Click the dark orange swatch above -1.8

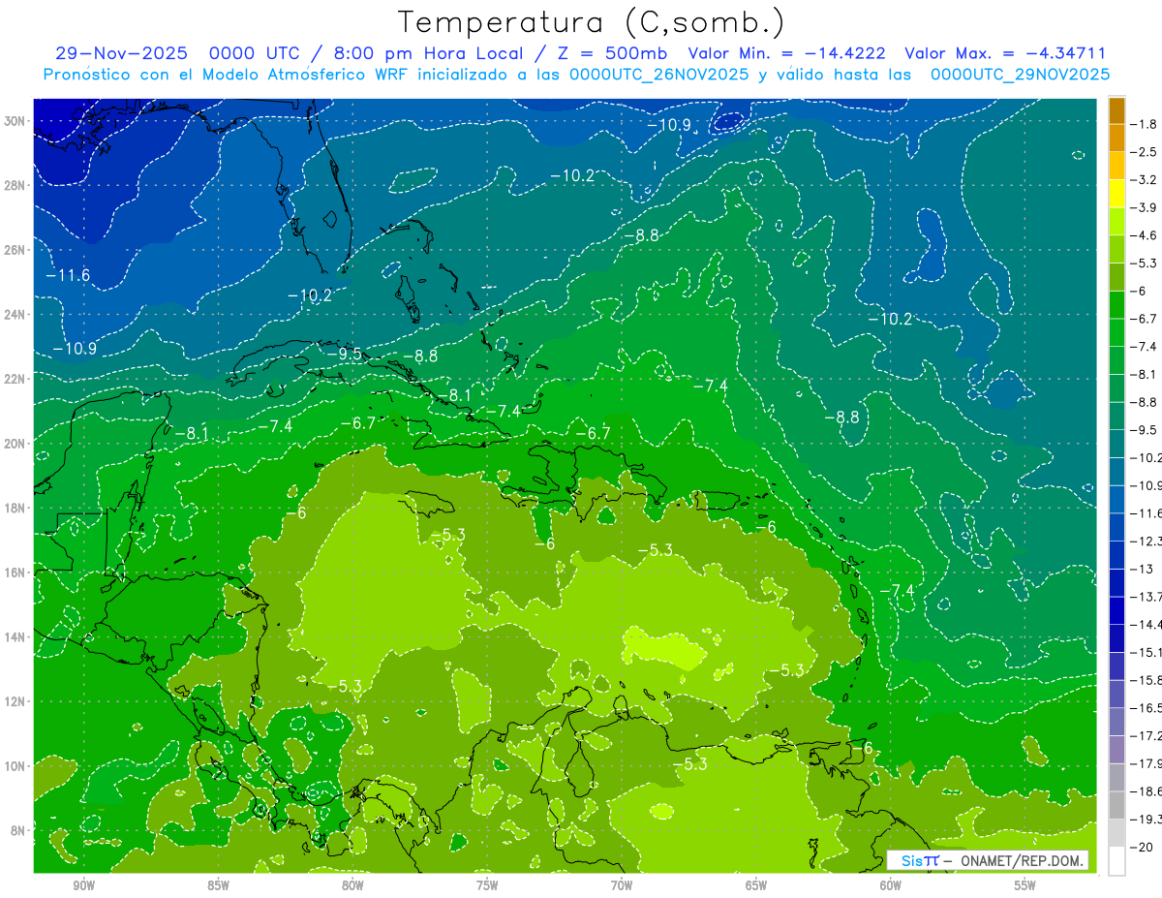1116,110
